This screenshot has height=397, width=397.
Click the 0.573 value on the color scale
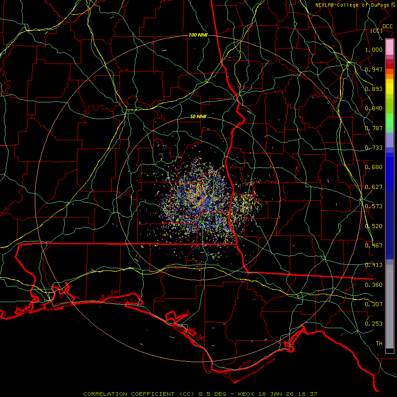[x=374, y=206]
